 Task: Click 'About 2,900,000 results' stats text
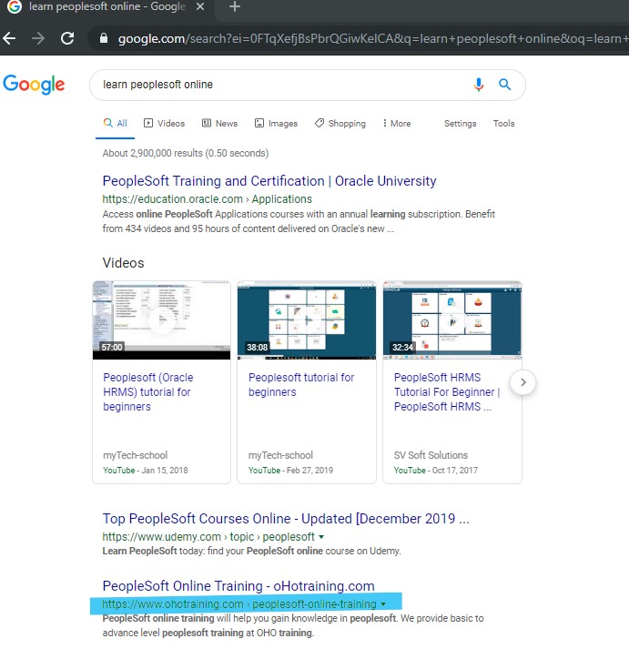click(x=186, y=153)
